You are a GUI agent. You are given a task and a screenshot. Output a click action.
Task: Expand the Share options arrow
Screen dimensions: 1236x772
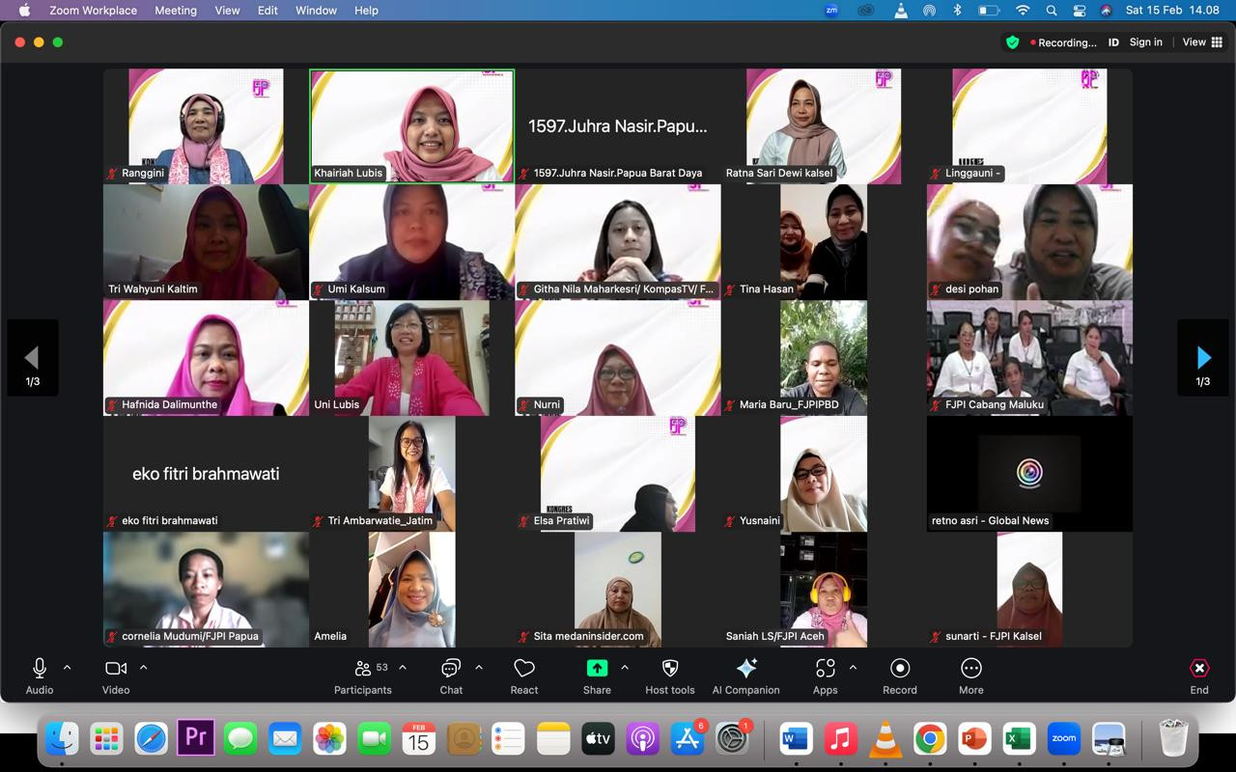(x=625, y=667)
